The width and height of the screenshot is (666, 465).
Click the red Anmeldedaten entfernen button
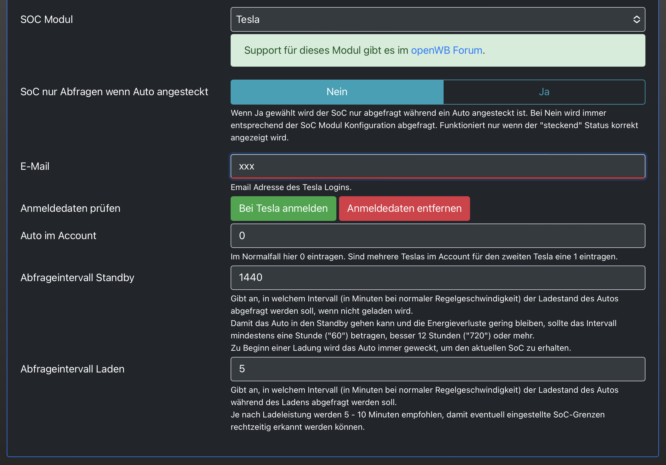[x=404, y=208]
